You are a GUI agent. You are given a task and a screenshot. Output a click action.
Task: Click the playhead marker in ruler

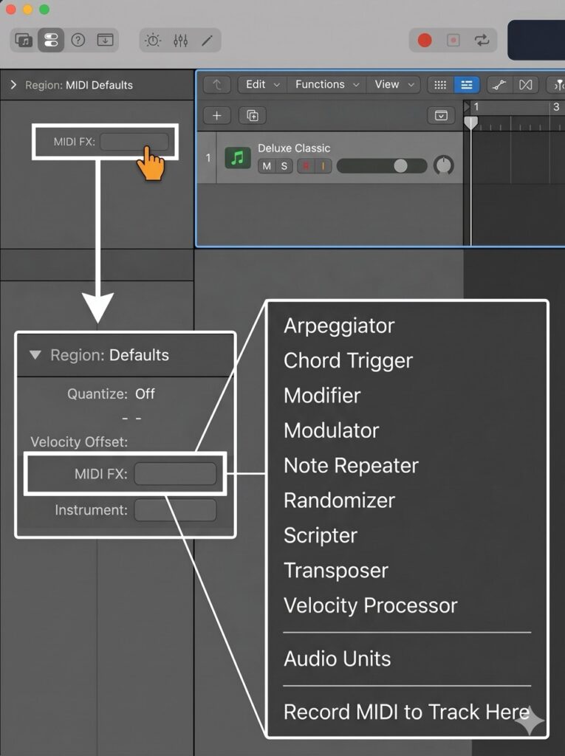[470, 123]
